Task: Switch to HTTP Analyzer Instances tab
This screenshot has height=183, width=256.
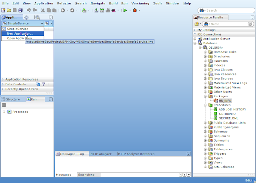Action: point(136,154)
